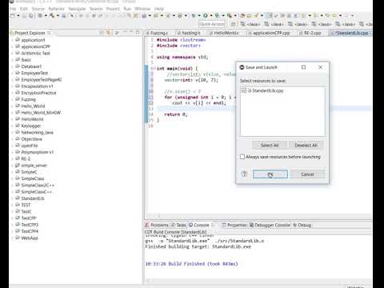The height and width of the screenshot is (288, 384).
Task: Open the File menu
Action: (13, 9)
